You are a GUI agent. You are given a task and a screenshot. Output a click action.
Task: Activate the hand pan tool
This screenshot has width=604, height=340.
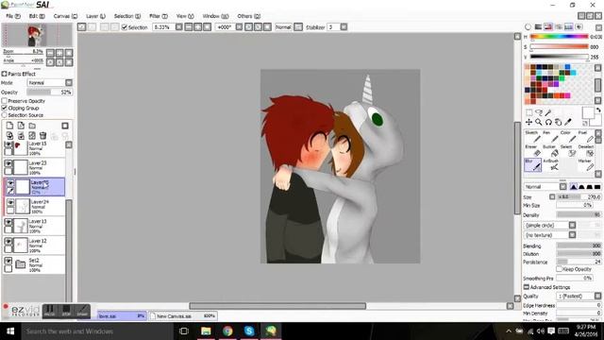click(x=558, y=122)
